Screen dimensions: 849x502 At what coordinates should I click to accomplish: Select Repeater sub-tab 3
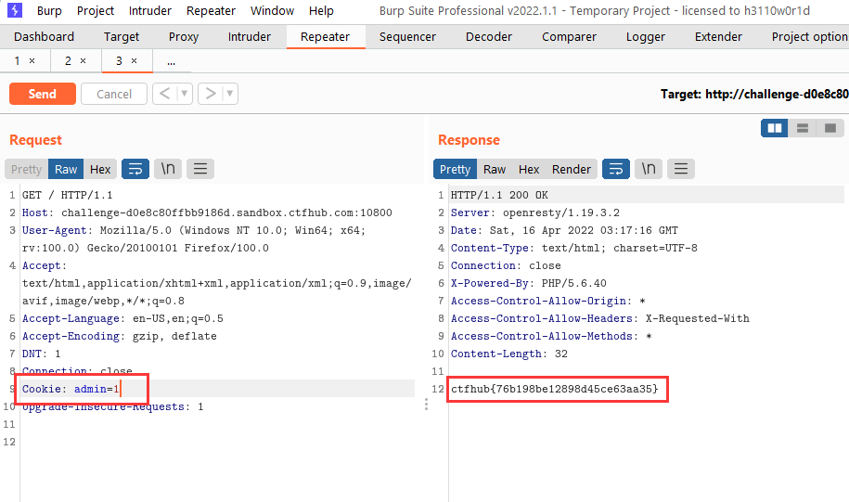pos(119,60)
